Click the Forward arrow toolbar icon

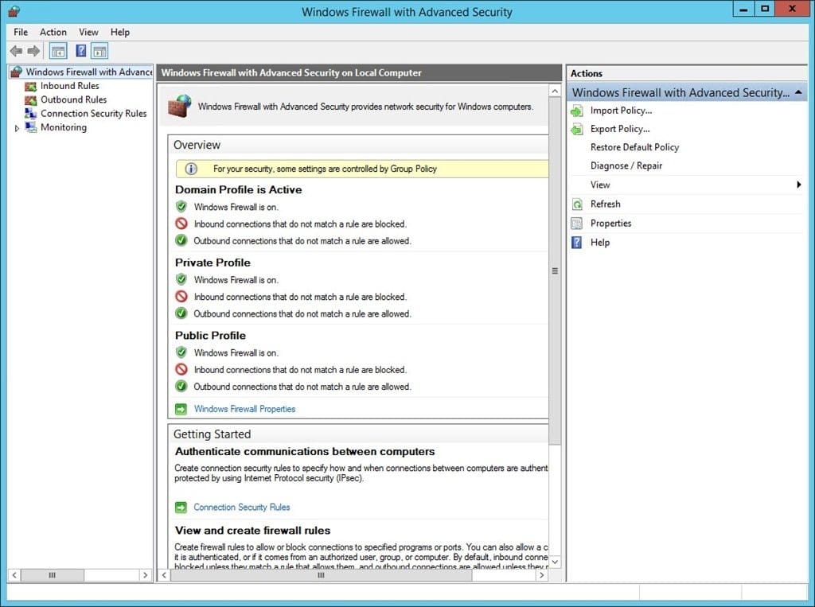(x=33, y=51)
